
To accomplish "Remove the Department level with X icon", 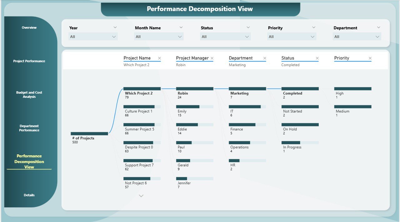I will coord(265,58).
